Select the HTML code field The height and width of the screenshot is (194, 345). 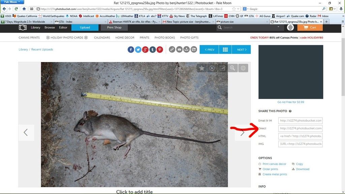click(x=300, y=136)
